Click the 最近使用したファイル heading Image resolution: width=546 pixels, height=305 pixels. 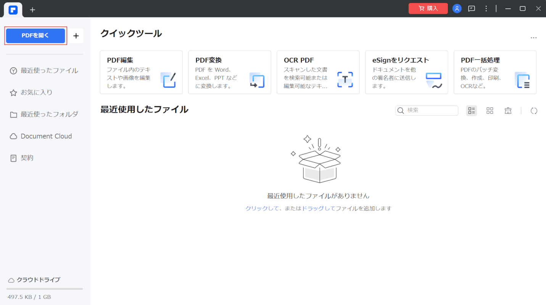point(144,109)
